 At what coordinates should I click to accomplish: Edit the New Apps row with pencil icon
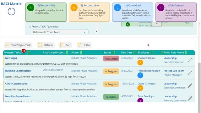click(190, 60)
